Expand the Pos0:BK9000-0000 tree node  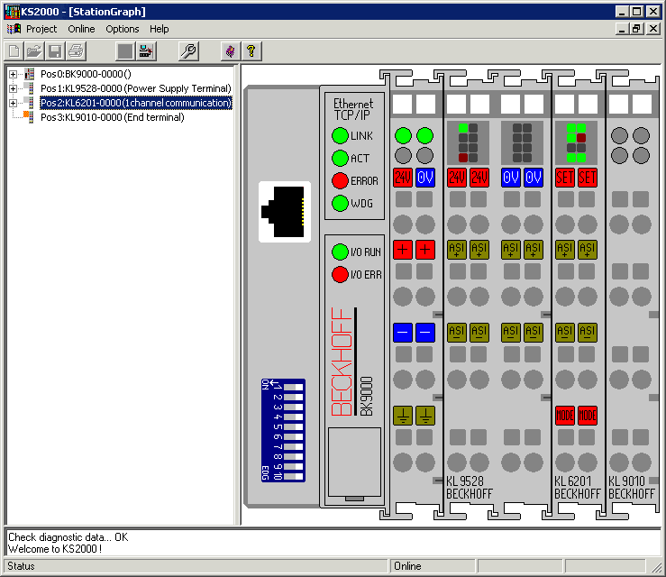click(14, 74)
